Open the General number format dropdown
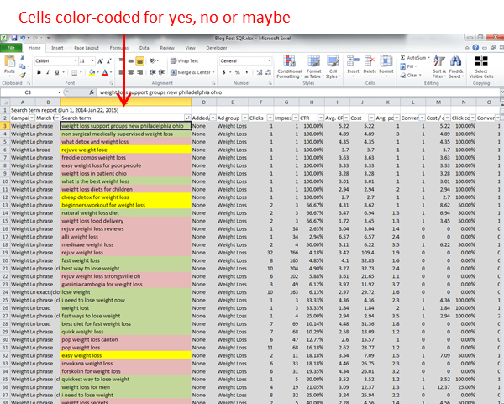Screen dimensions: 504x404 pyautogui.click(x=270, y=60)
